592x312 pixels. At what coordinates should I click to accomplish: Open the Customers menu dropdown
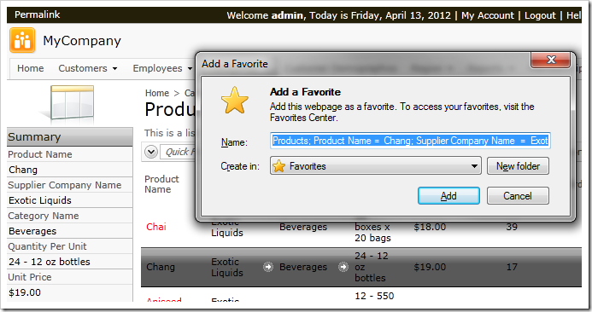(88, 68)
